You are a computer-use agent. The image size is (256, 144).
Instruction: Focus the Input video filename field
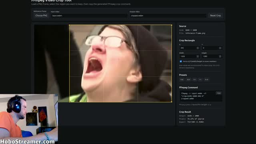[89, 16]
